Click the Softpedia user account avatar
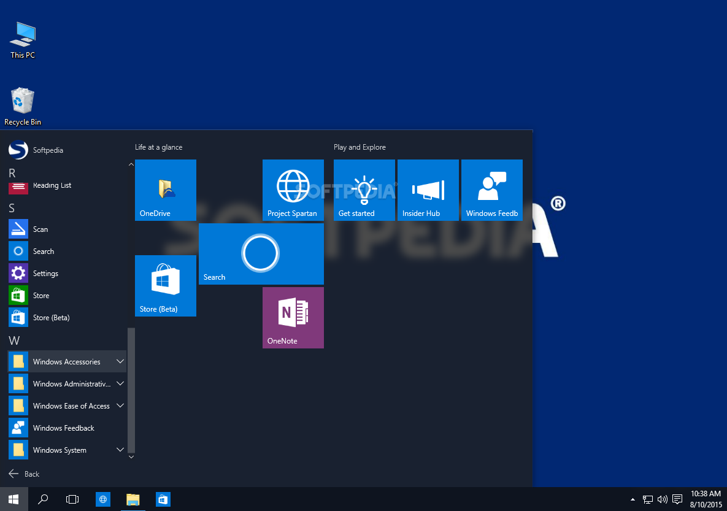727x511 pixels. (x=18, y=150)
